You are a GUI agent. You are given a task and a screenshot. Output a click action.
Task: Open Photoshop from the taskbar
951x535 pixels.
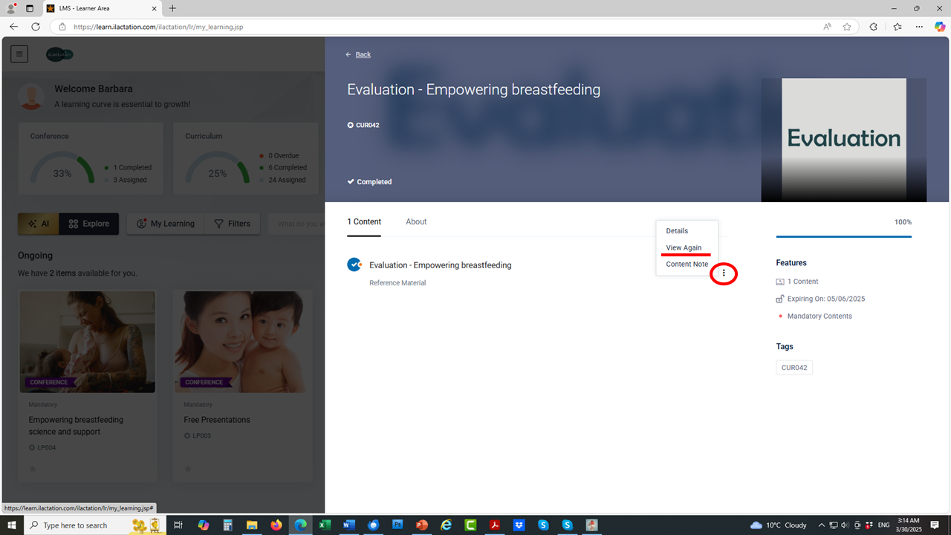(397, 525)
